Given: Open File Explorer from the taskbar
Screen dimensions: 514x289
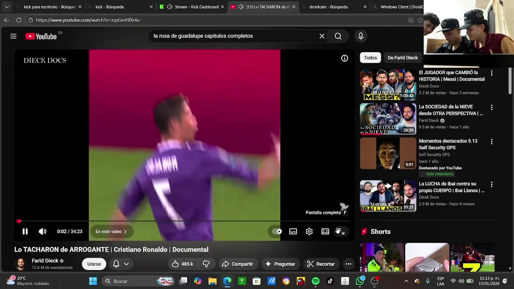Looking at the screenshot, I should click(x=212, y=281).
